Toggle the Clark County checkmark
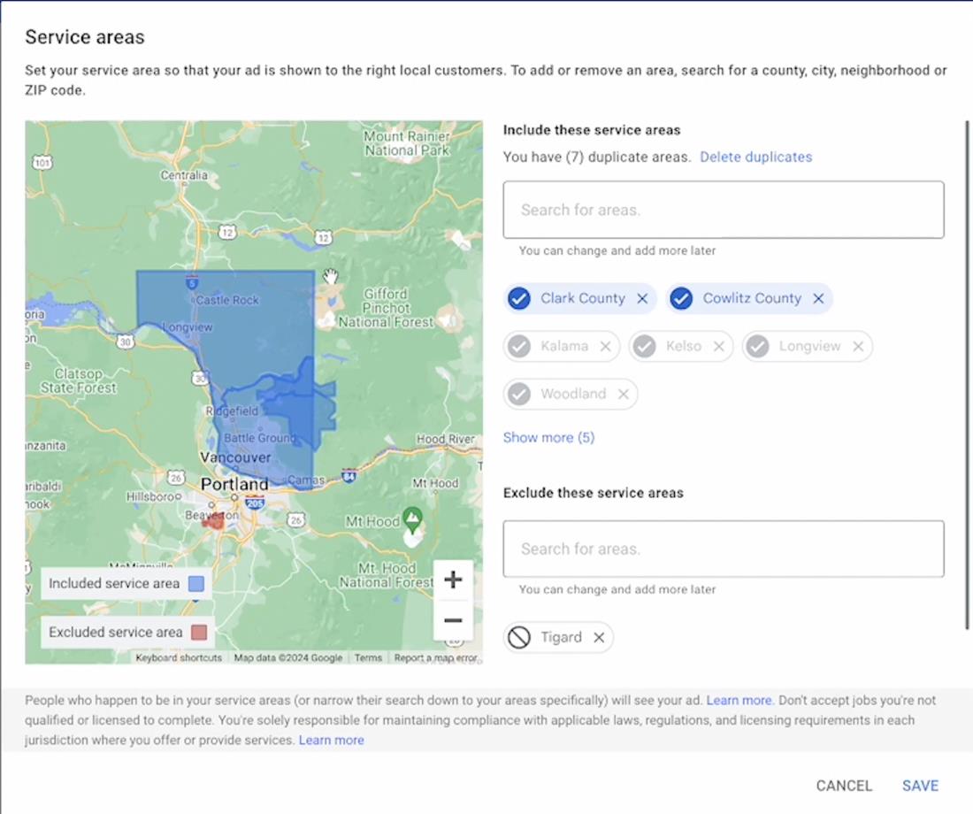The image size is (973, 814). tap(519, 299)
